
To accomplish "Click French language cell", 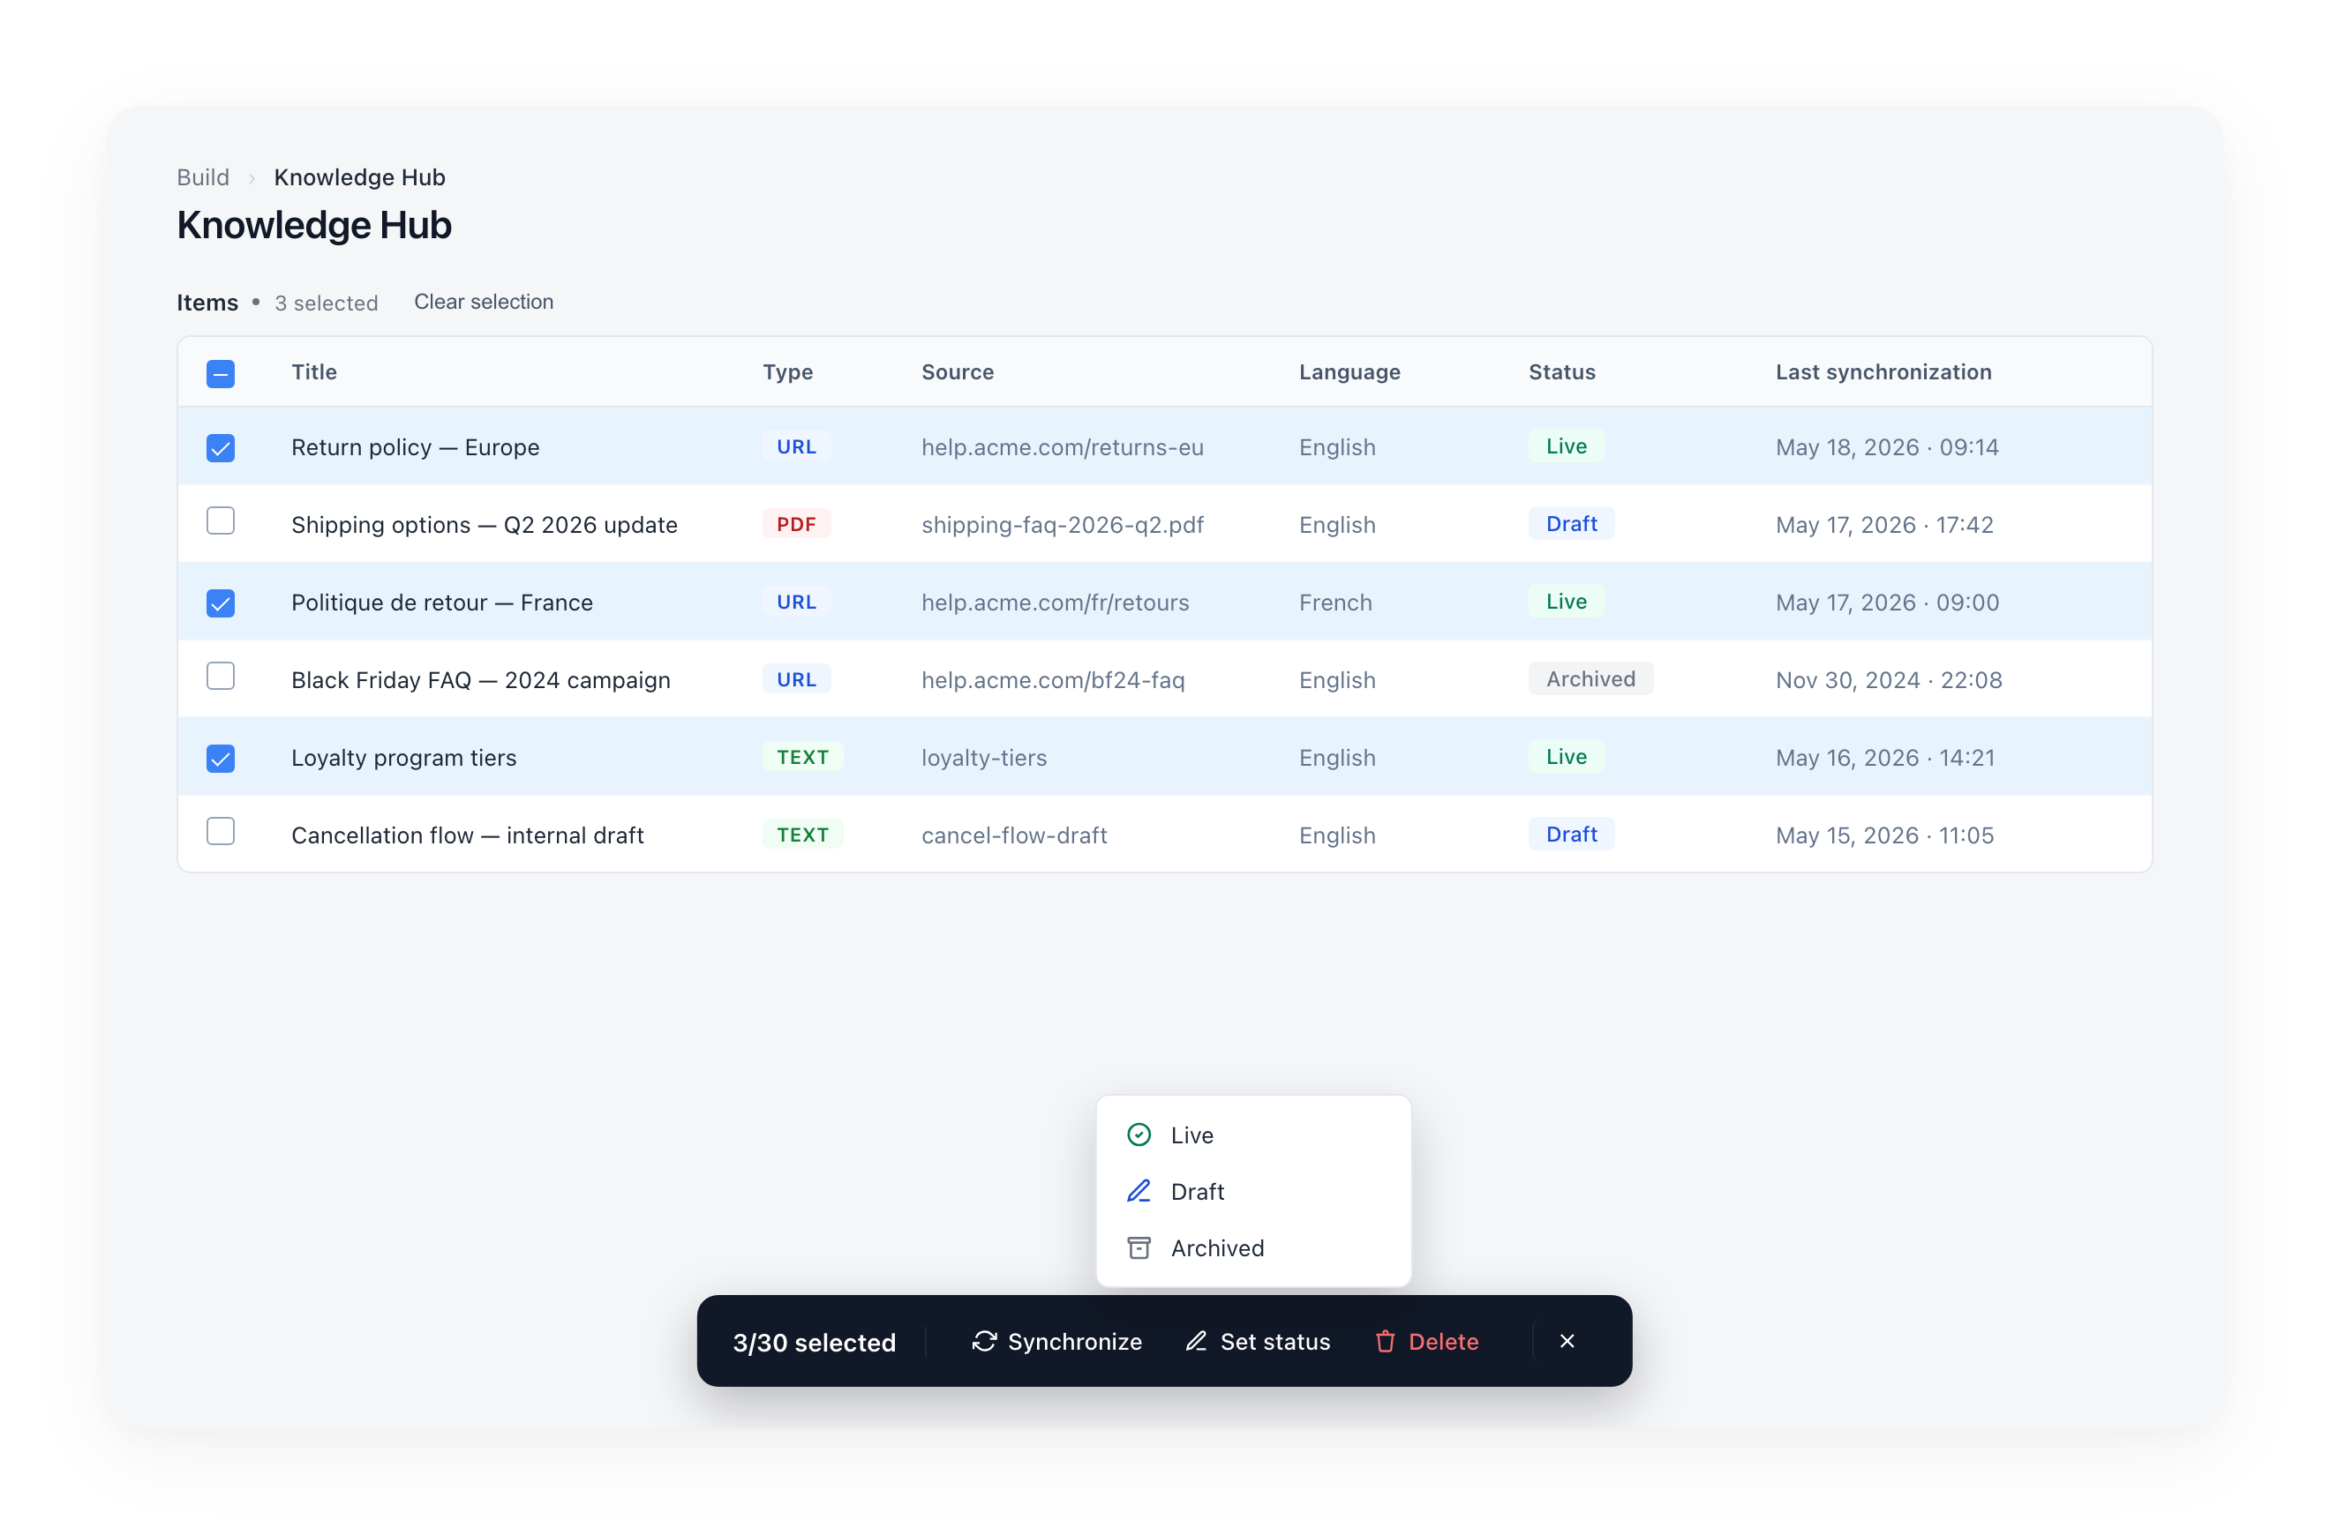I will [x=1335, y=602].
